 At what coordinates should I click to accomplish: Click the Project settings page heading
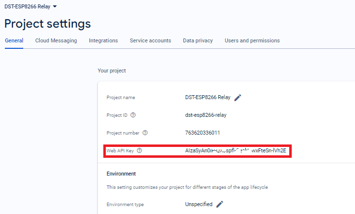click(47, 23)
